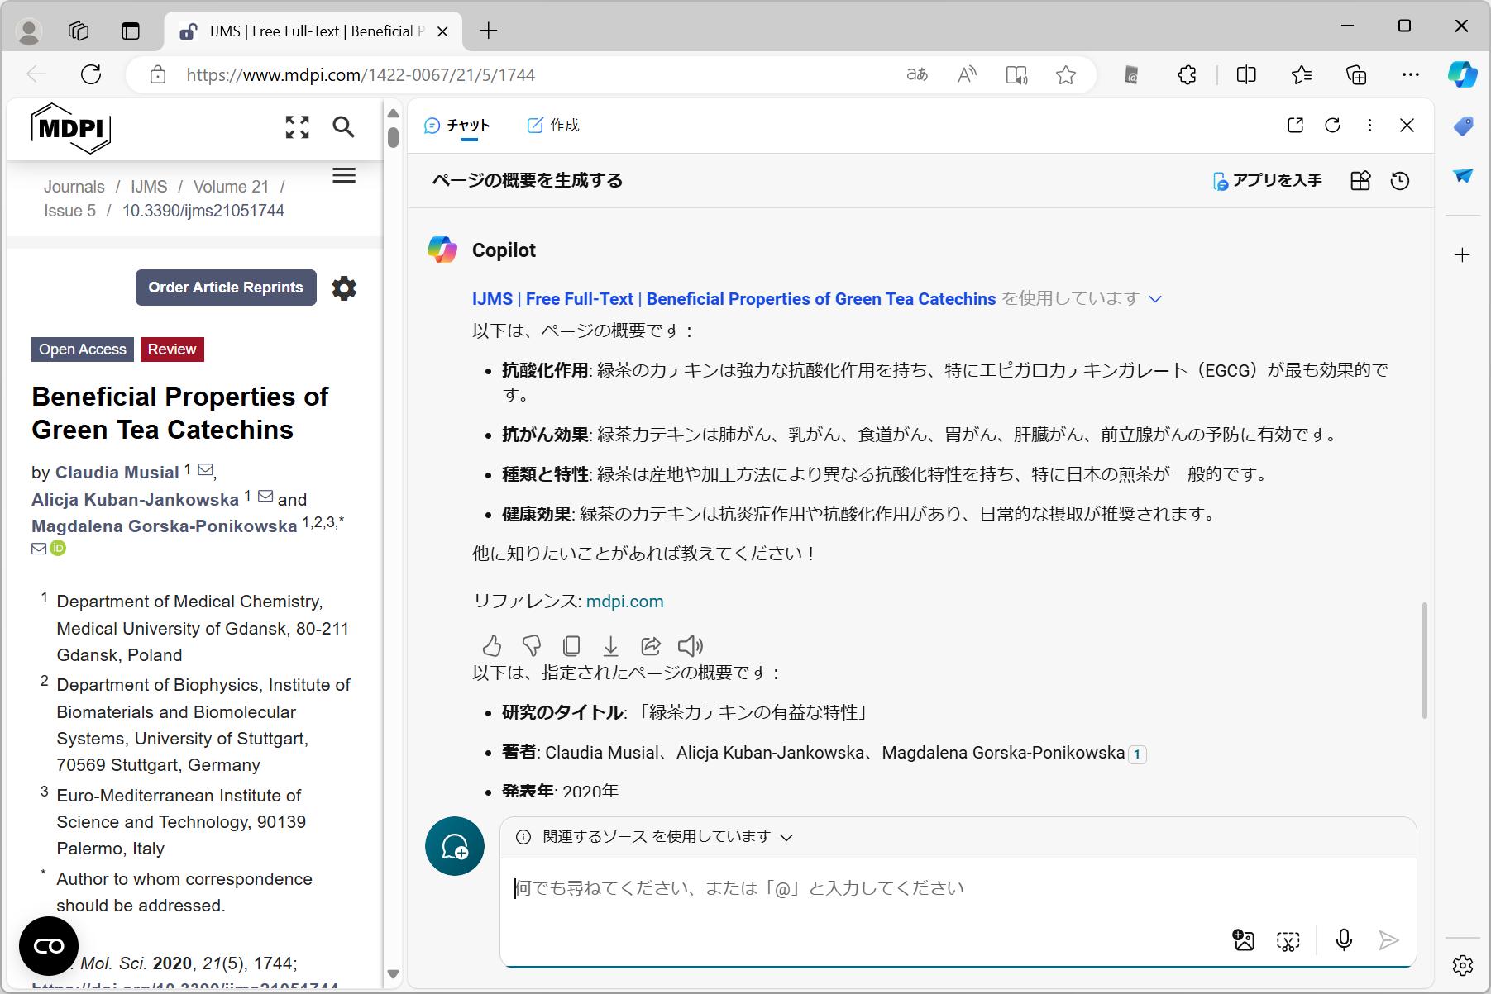Open ORCID green icon for author

(x=58, y=549)
